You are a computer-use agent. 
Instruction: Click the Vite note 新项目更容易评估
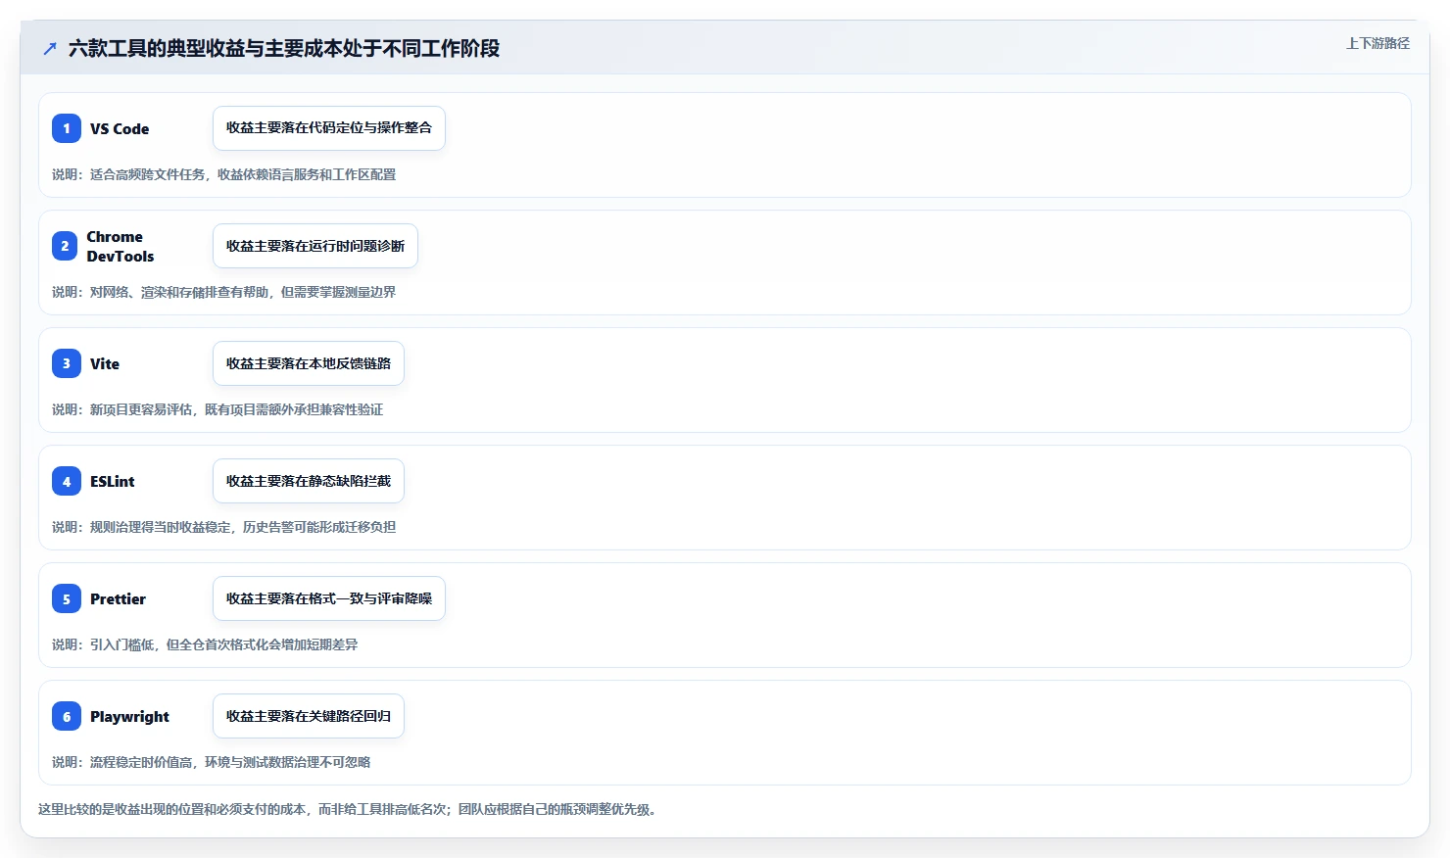pos(217,409)
